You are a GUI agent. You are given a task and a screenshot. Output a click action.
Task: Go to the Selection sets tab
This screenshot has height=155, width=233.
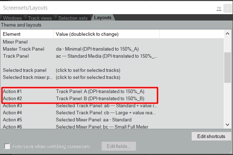point(73,18)
